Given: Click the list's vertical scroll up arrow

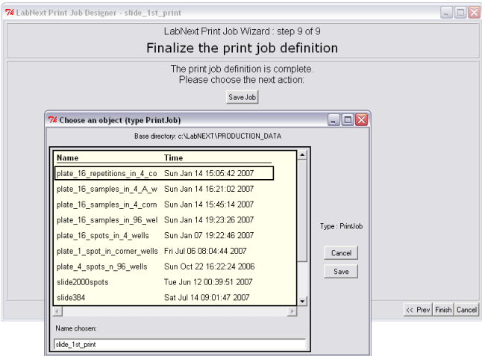Looking at the screenshot, I should (302, 154).
